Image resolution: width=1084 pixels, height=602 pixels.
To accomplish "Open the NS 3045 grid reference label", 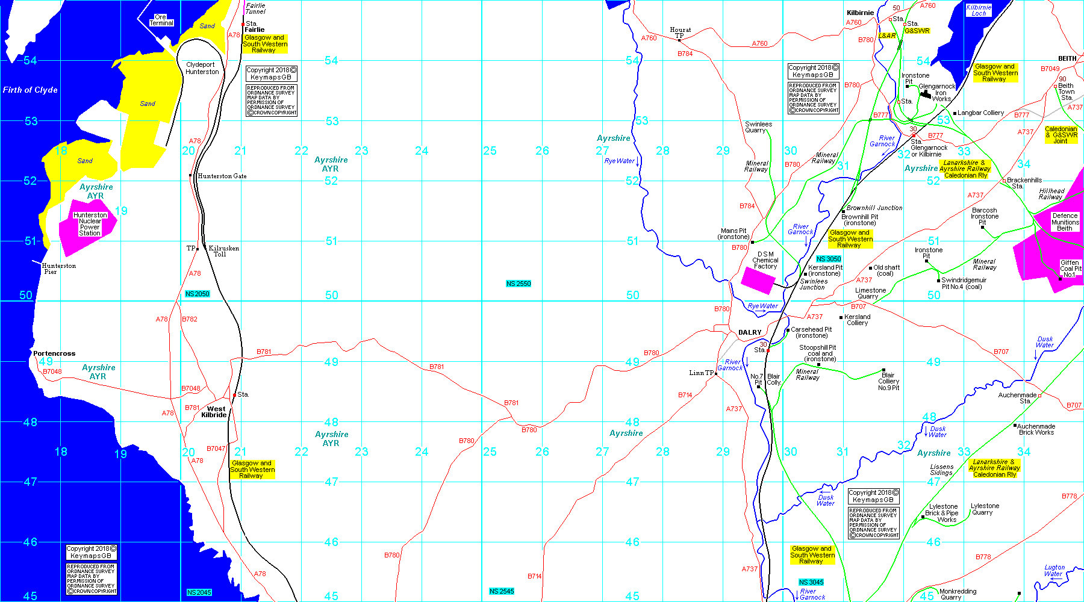I will (811, 582).
